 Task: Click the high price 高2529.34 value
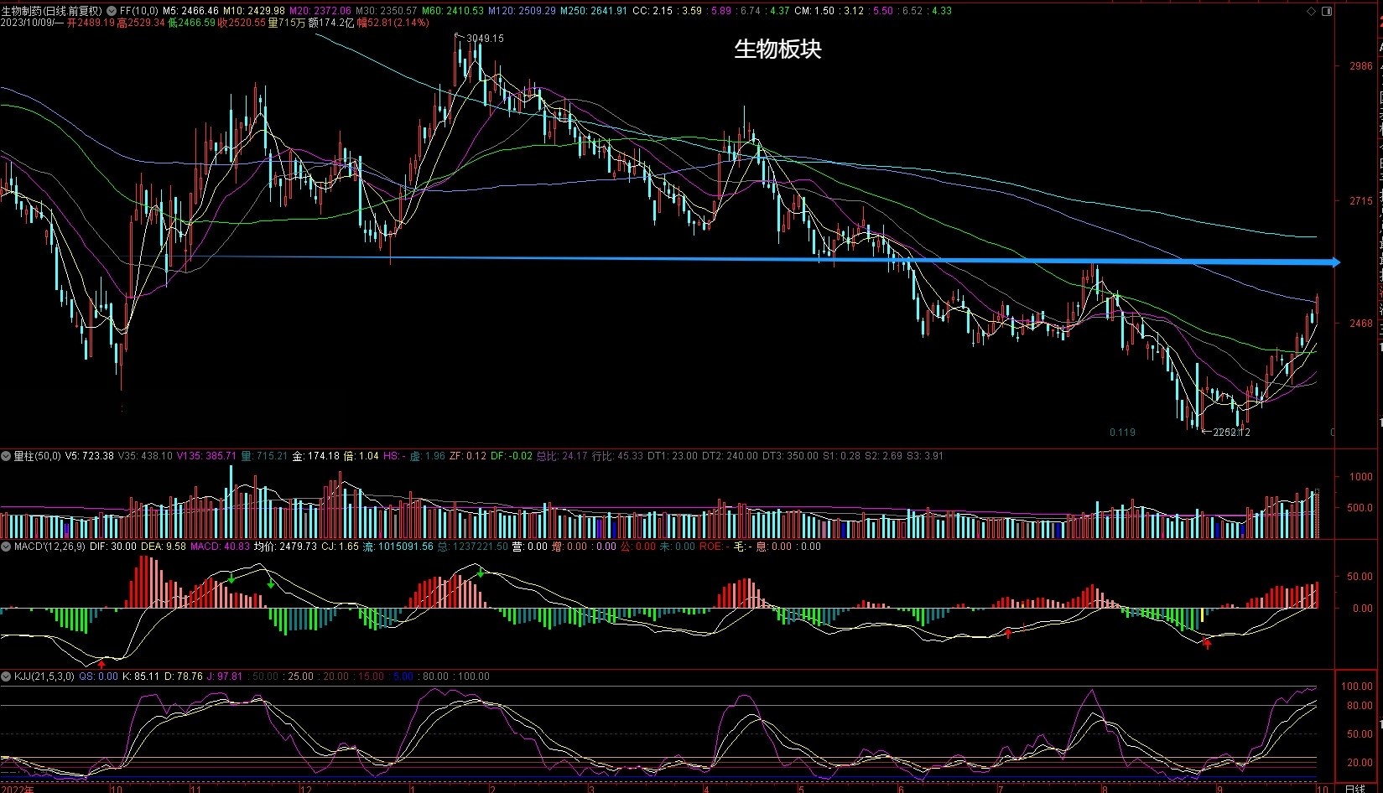pyautogui.click(x=141, y=23)
